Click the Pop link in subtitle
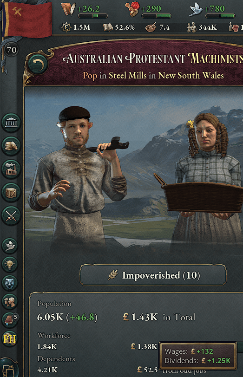The image size is (243, 377). coord(90,76)
